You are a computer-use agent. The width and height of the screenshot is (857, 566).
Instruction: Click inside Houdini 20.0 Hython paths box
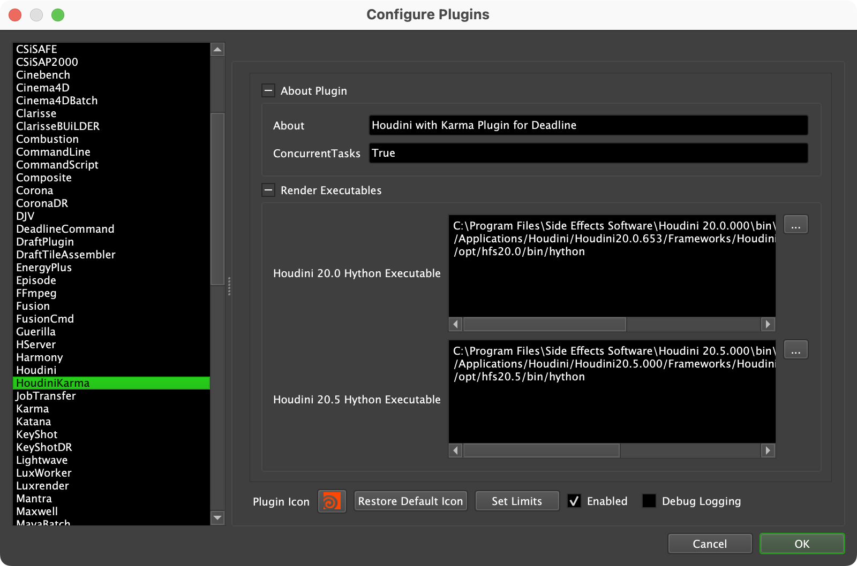(x=612, y=266)
